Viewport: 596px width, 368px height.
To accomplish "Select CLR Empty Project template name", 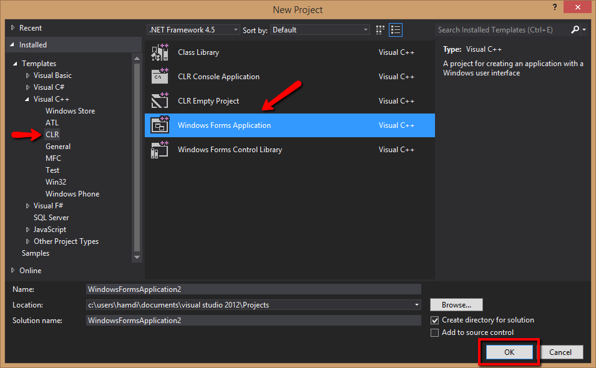I will tap(208, 101).
